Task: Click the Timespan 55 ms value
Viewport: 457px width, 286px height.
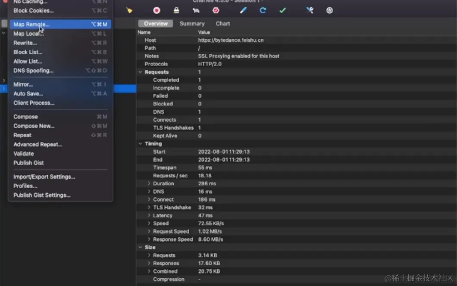Action: pos(205,168)
